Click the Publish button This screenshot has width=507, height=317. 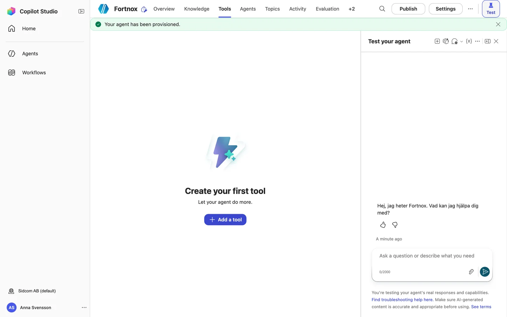(408, 9)
